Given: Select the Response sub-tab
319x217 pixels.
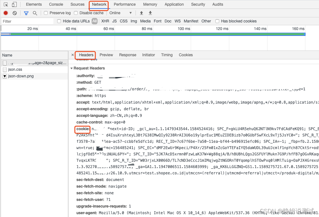Looking at the screenshot, I should click(128, 55).
